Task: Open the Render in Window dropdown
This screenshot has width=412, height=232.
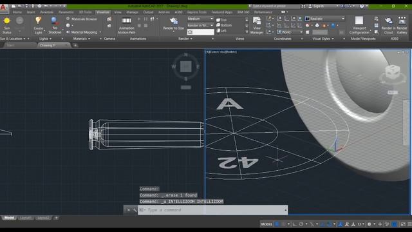Action: coord(200,25)
